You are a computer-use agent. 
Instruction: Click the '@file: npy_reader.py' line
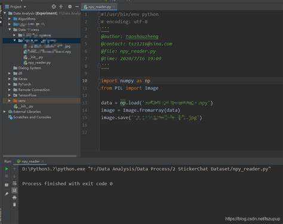click(x=128, y=51)
